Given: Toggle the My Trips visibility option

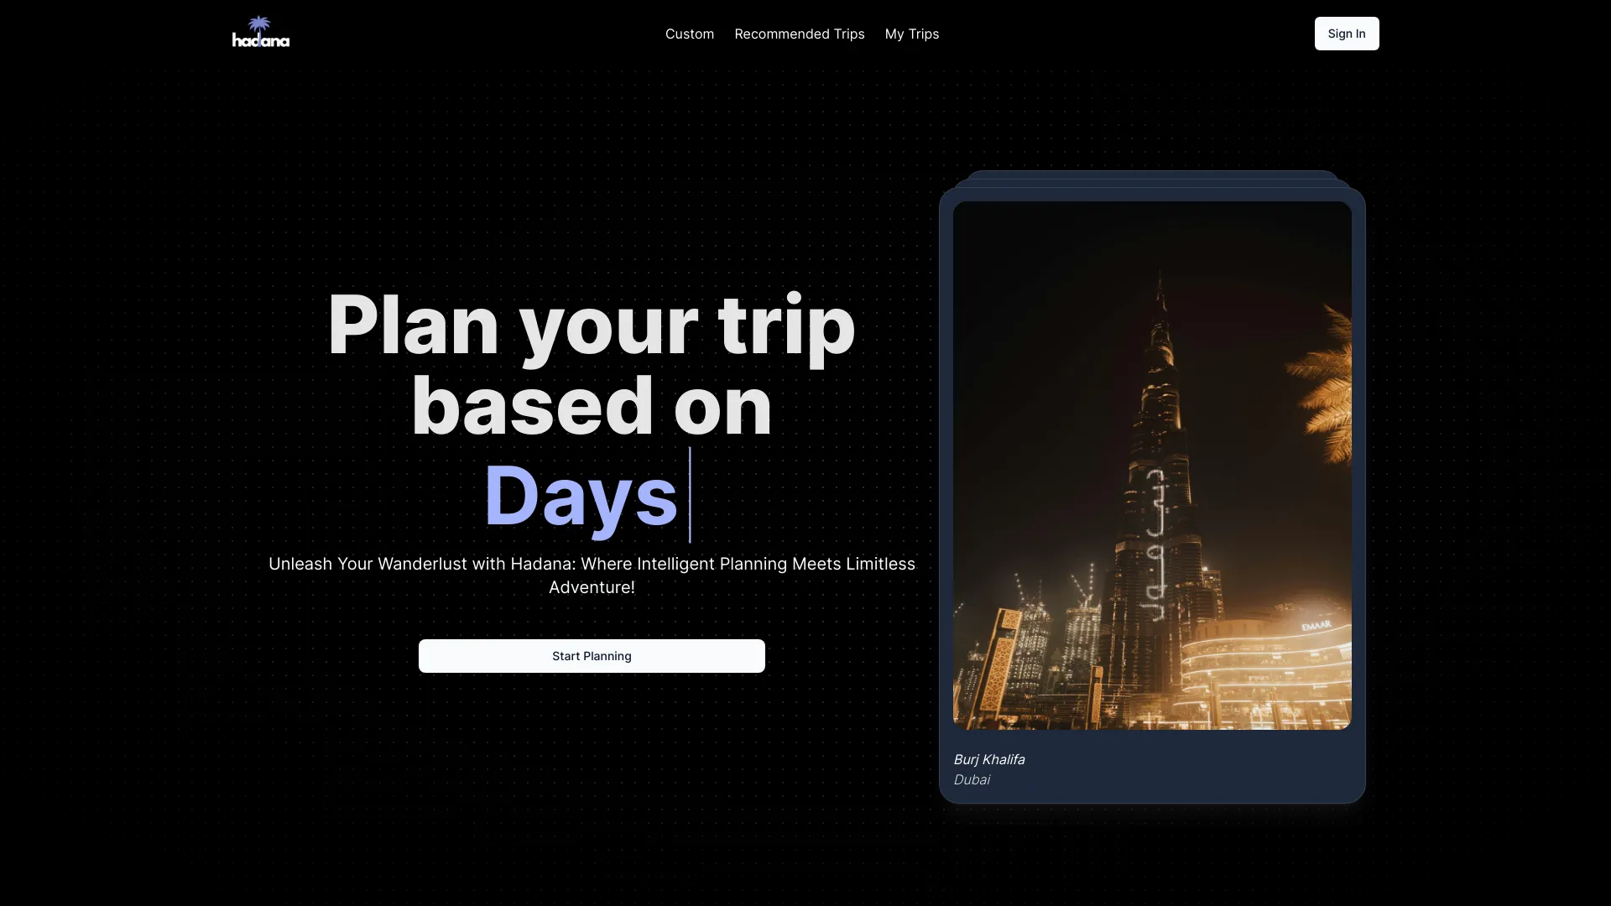Looking at the screenshot, I should click(912, 34).
